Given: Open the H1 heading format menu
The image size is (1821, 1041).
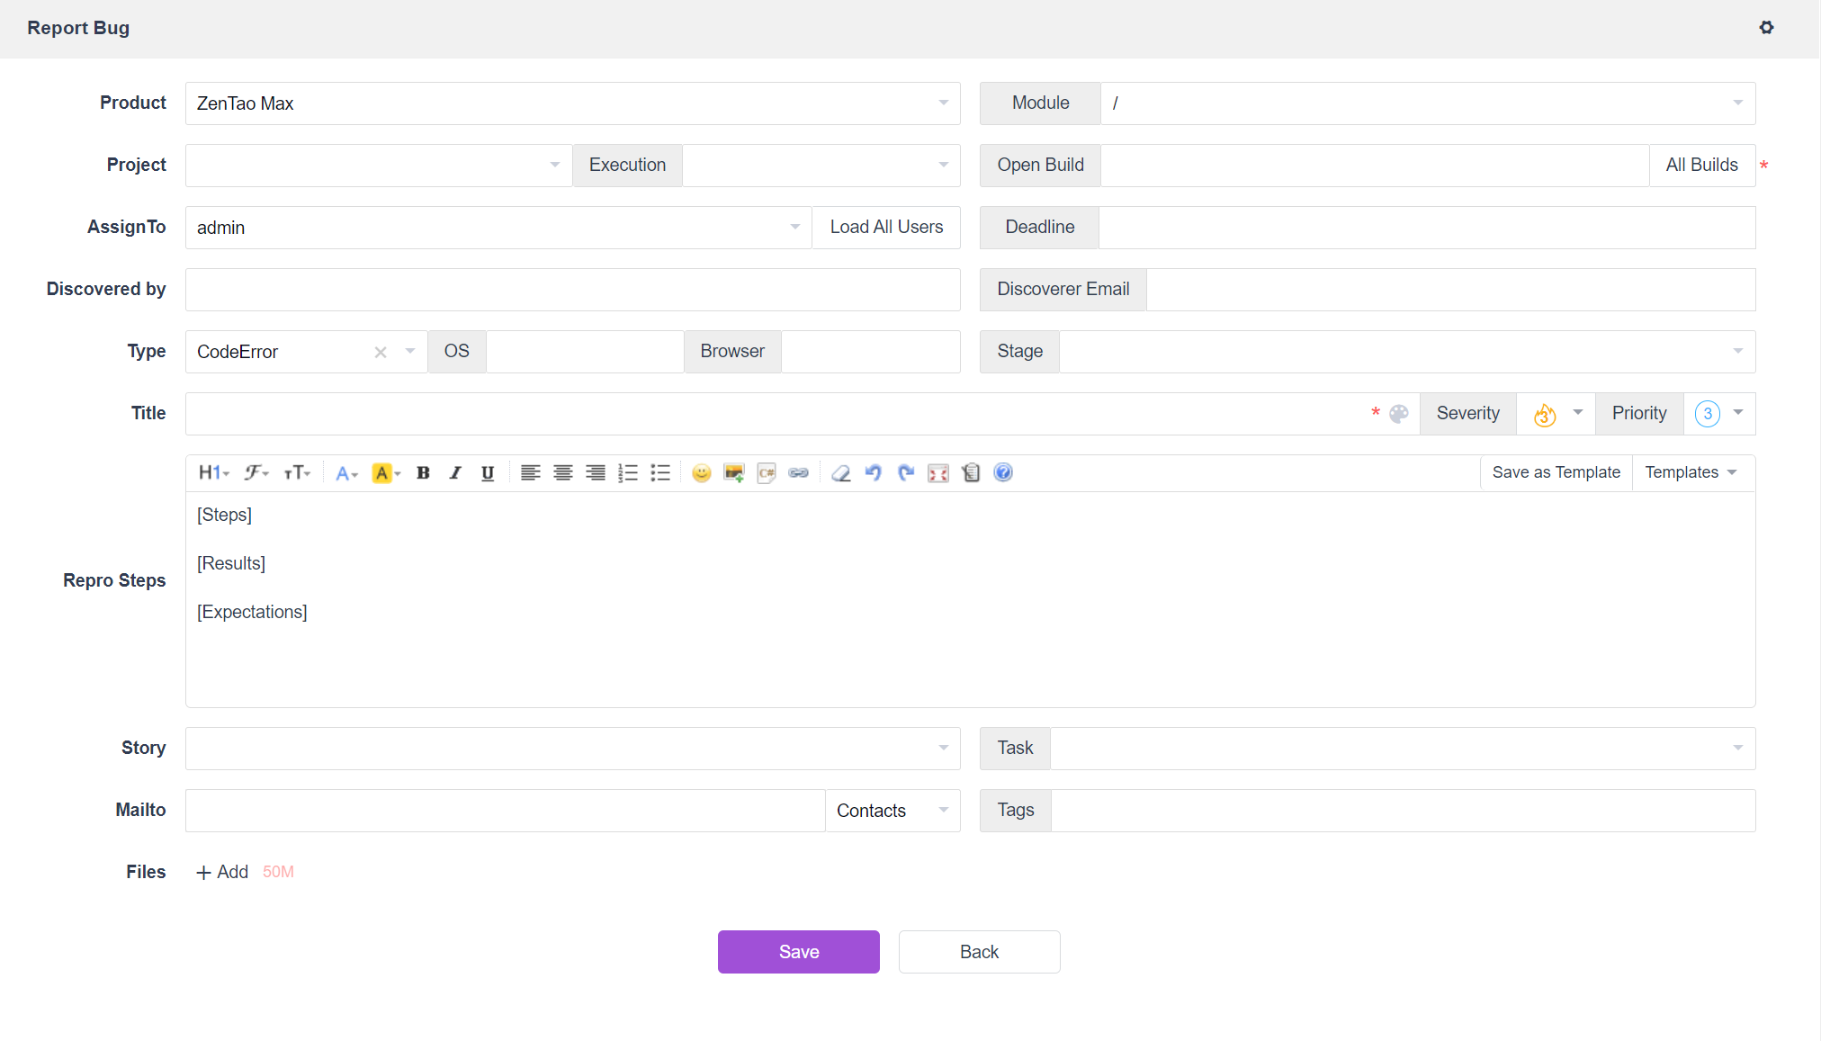Looking at the screenshot, I should point(213,473).
